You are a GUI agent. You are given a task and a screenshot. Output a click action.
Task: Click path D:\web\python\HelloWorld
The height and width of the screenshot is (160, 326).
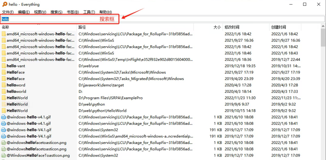[103, 111]
